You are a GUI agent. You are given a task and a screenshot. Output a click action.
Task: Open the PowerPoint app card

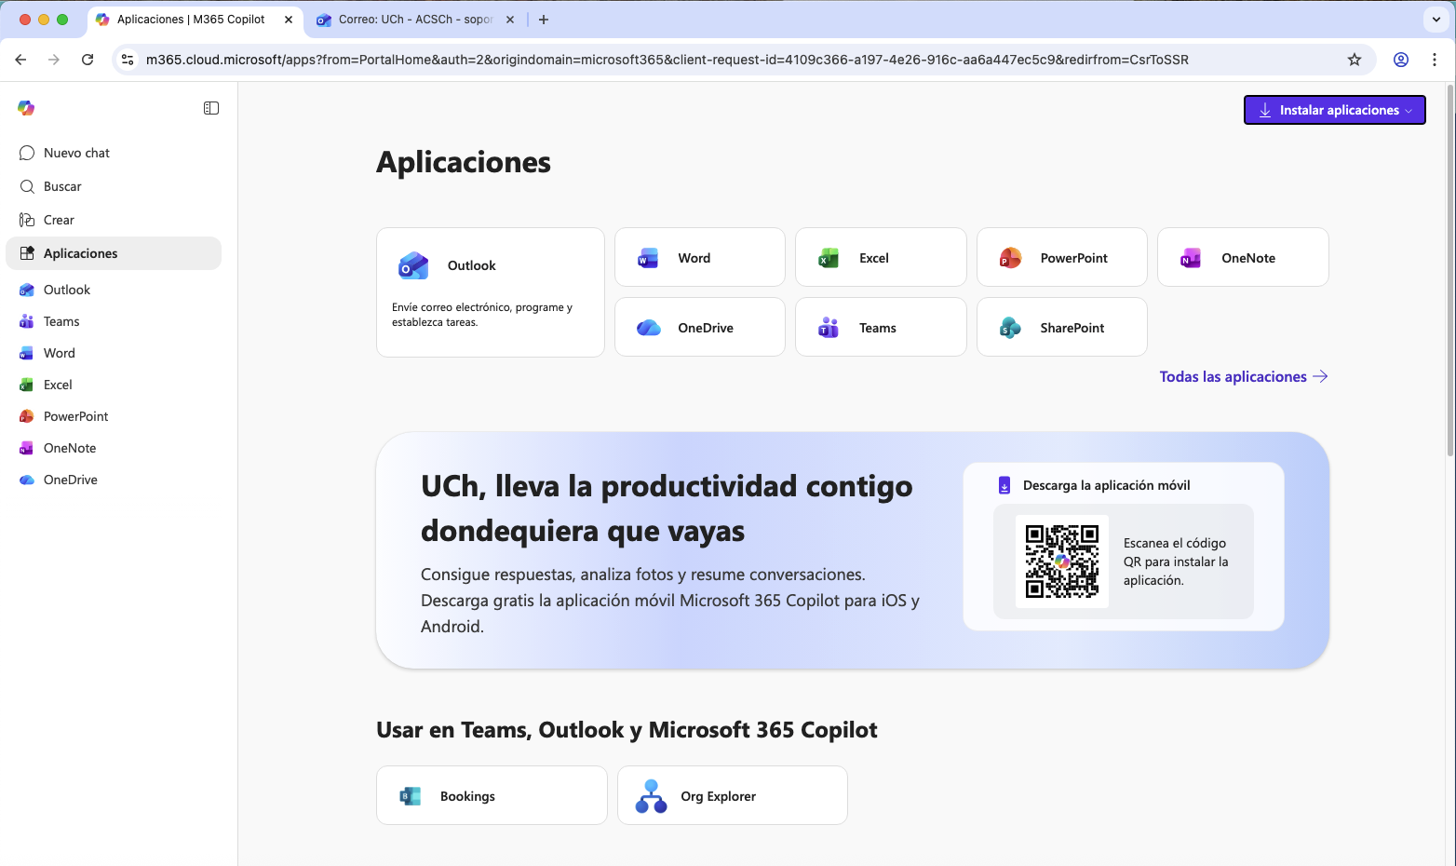coord(1062,258)
